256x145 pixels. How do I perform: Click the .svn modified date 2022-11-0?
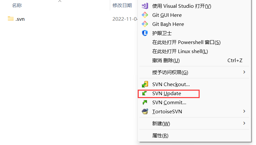coord(125,19)
